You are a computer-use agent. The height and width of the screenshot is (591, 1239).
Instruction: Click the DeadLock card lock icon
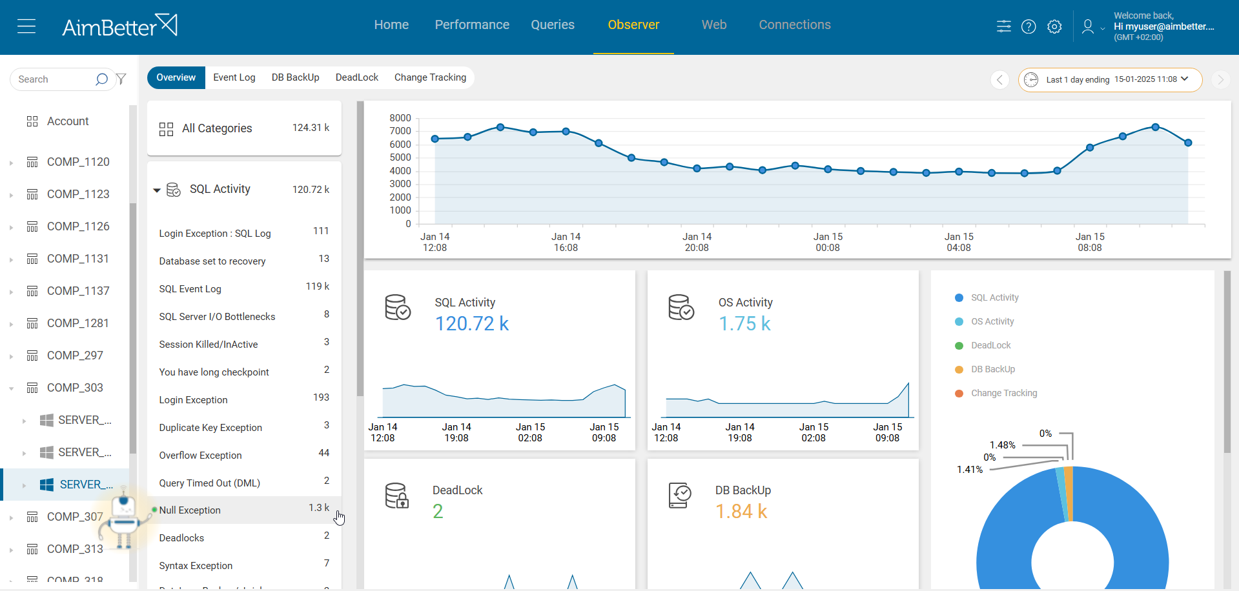397,496
